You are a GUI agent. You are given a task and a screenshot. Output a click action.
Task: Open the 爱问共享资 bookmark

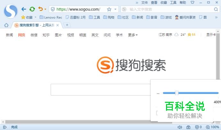(x=185, y=17)
